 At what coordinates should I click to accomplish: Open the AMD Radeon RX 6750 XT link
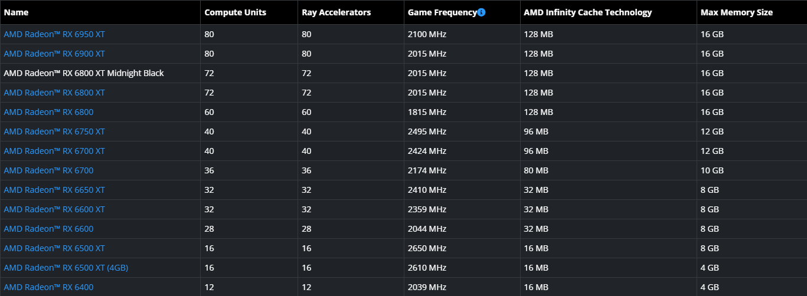coord(54,131)
